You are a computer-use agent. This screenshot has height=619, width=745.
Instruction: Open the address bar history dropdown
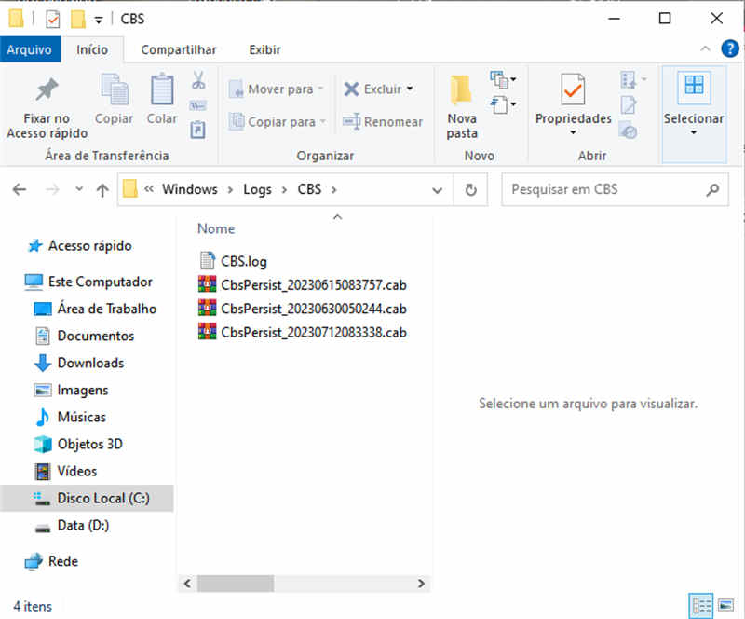point(437,189)
